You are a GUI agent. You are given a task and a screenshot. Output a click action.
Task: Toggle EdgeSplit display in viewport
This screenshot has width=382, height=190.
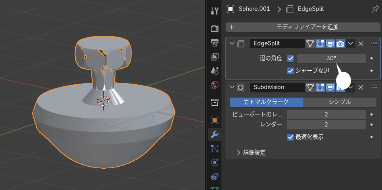(x=330, y=44)
